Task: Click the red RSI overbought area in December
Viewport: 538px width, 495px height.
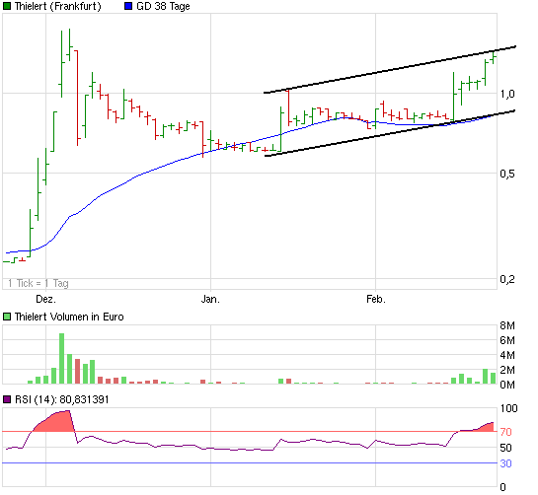Action: (x=56, y=422)
